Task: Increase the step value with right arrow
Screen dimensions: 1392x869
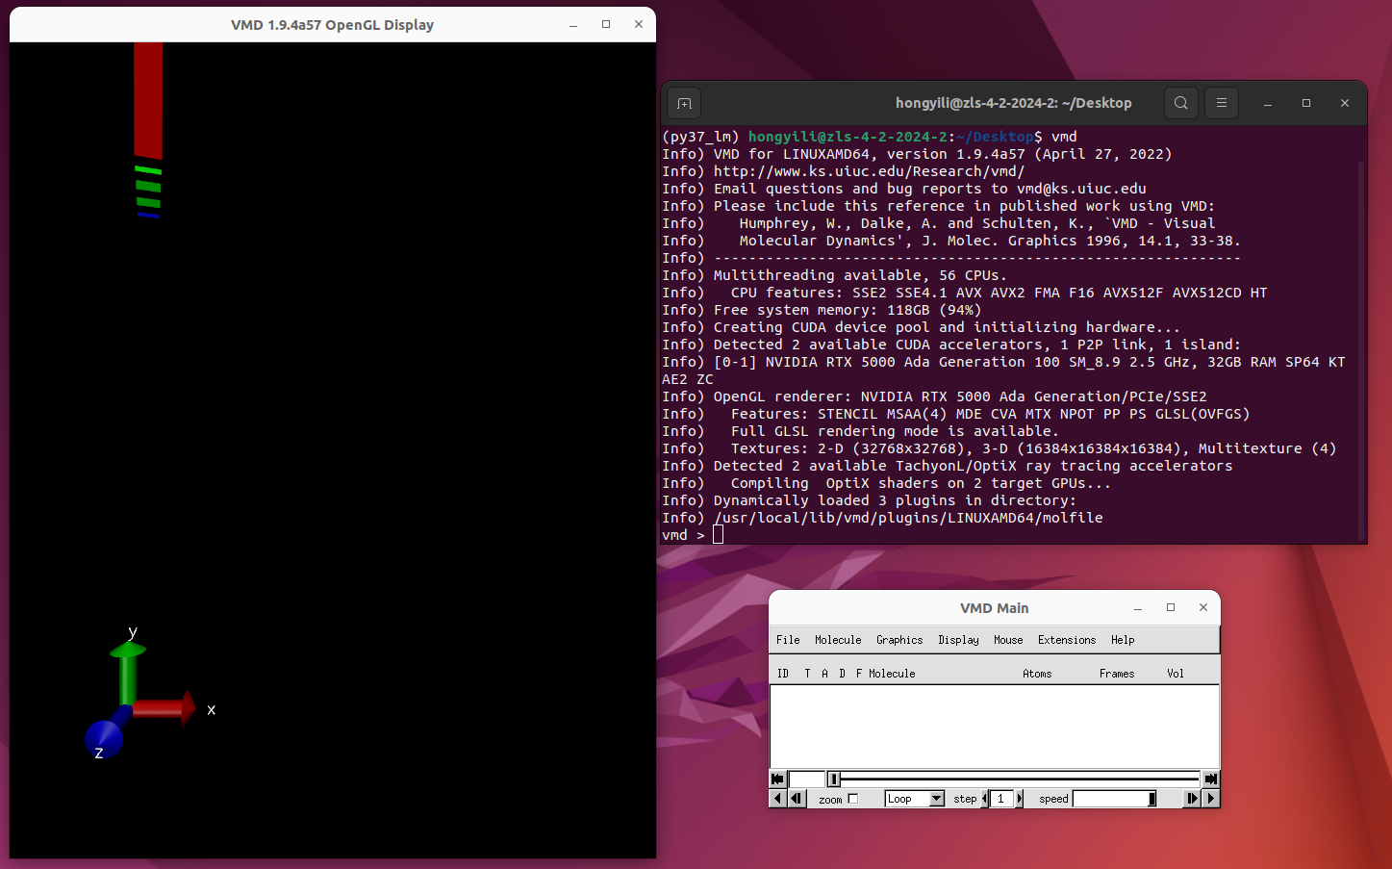Action: click(x=1020, y=799)
